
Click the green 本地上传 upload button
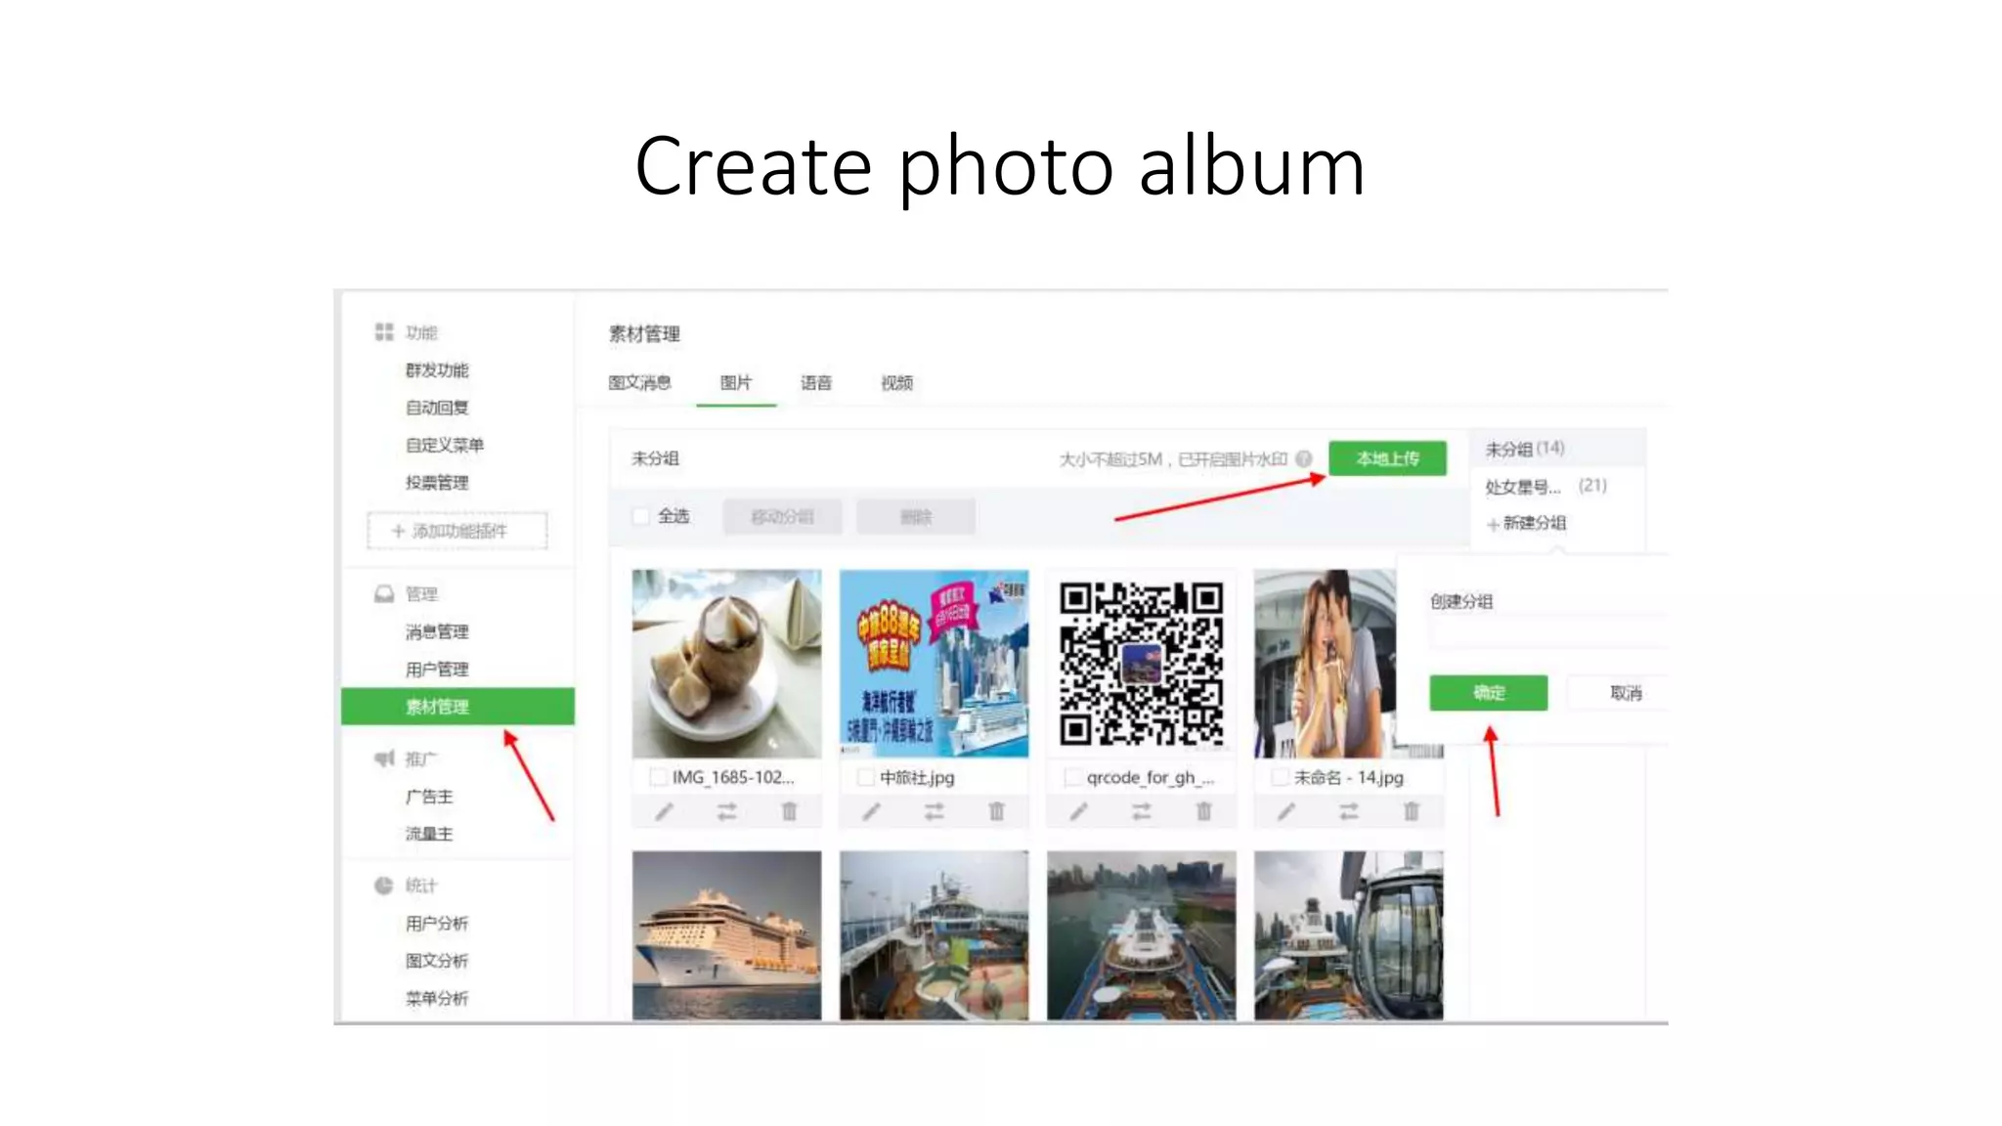(x=1387, y=458)
